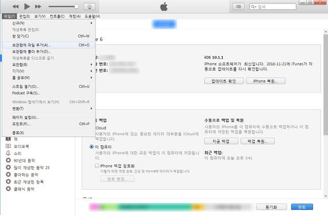Click the 수동으로 백업 및 복원 heading
Screen dimensions: 328x215
click(x=224, y=120)
